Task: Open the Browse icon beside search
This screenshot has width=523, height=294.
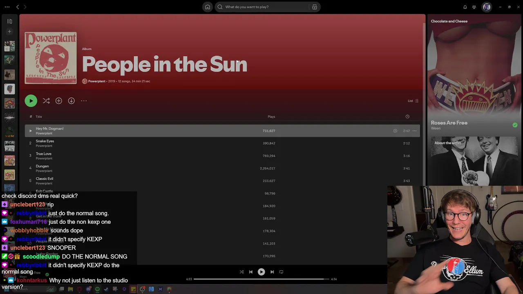Action: pos(315,7)
